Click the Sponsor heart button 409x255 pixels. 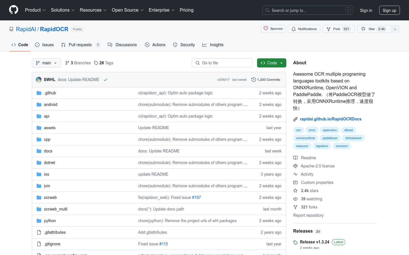click(273, 29)
